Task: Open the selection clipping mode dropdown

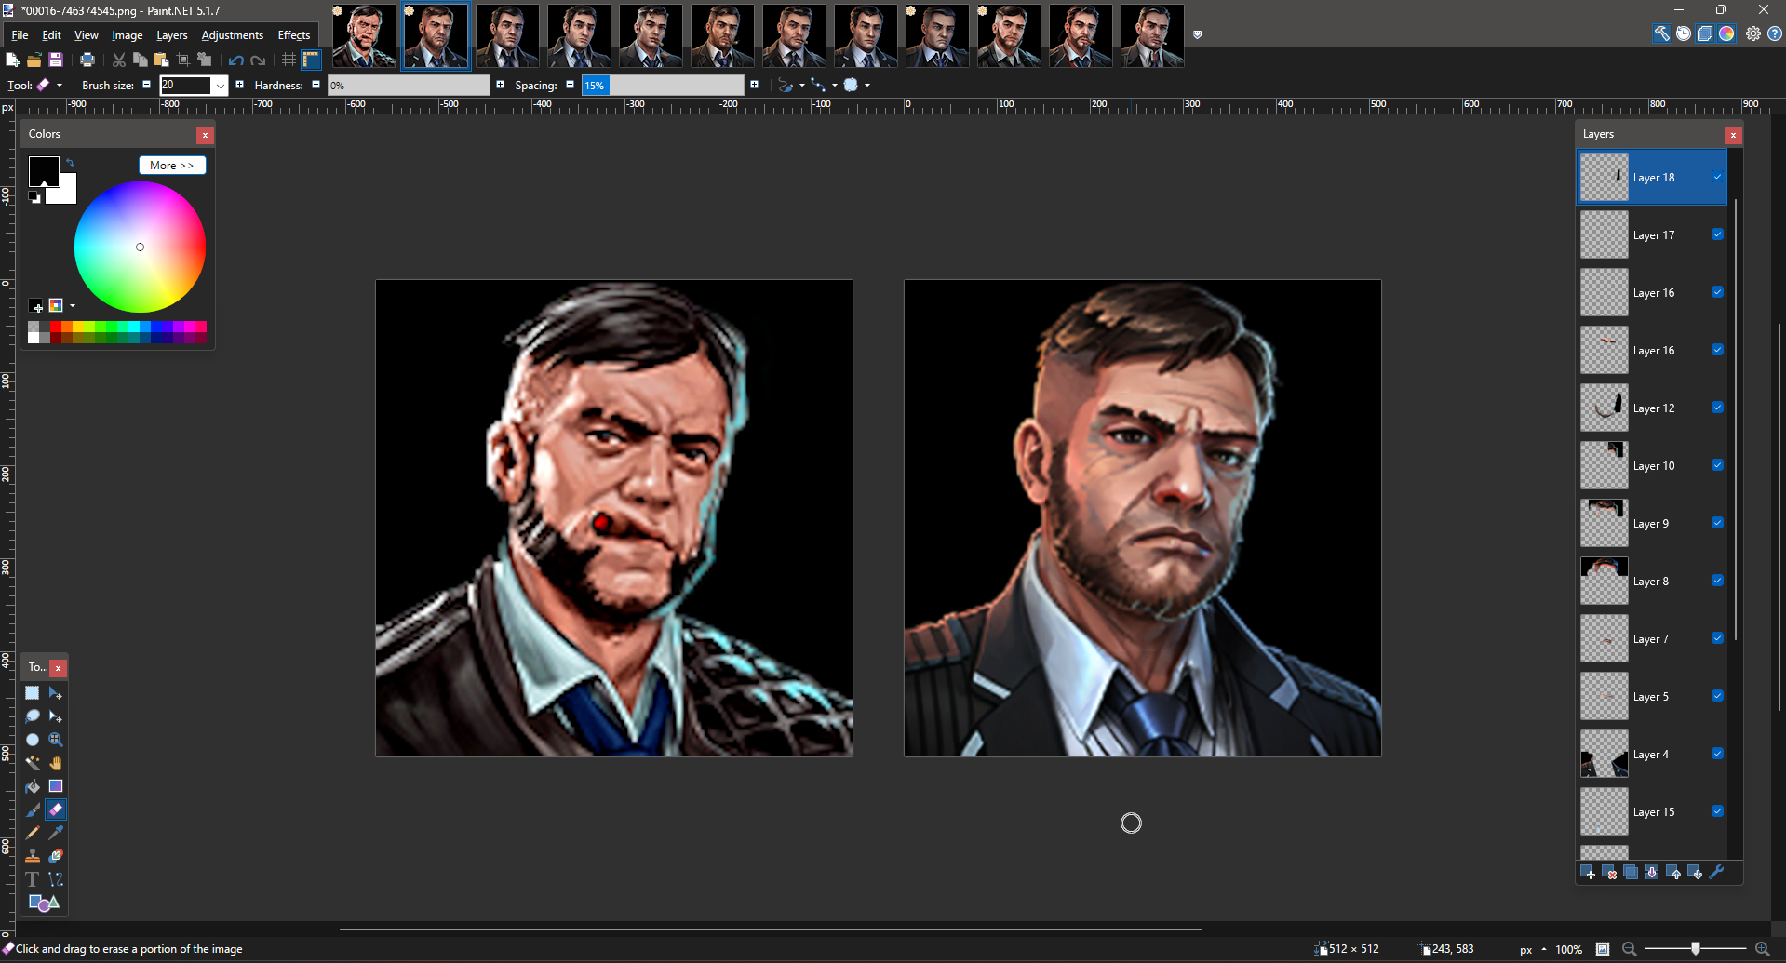Action: coord(857,85)
